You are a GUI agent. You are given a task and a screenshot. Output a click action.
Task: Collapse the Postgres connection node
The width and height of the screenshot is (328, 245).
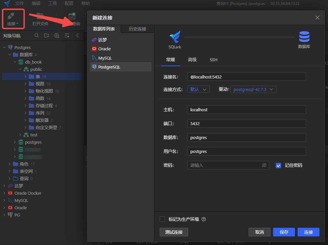[4, 48]
